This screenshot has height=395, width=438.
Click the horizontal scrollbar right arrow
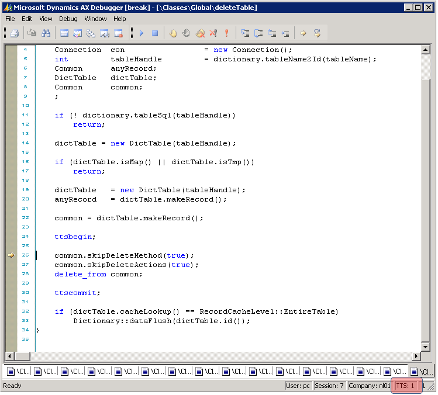416,356
